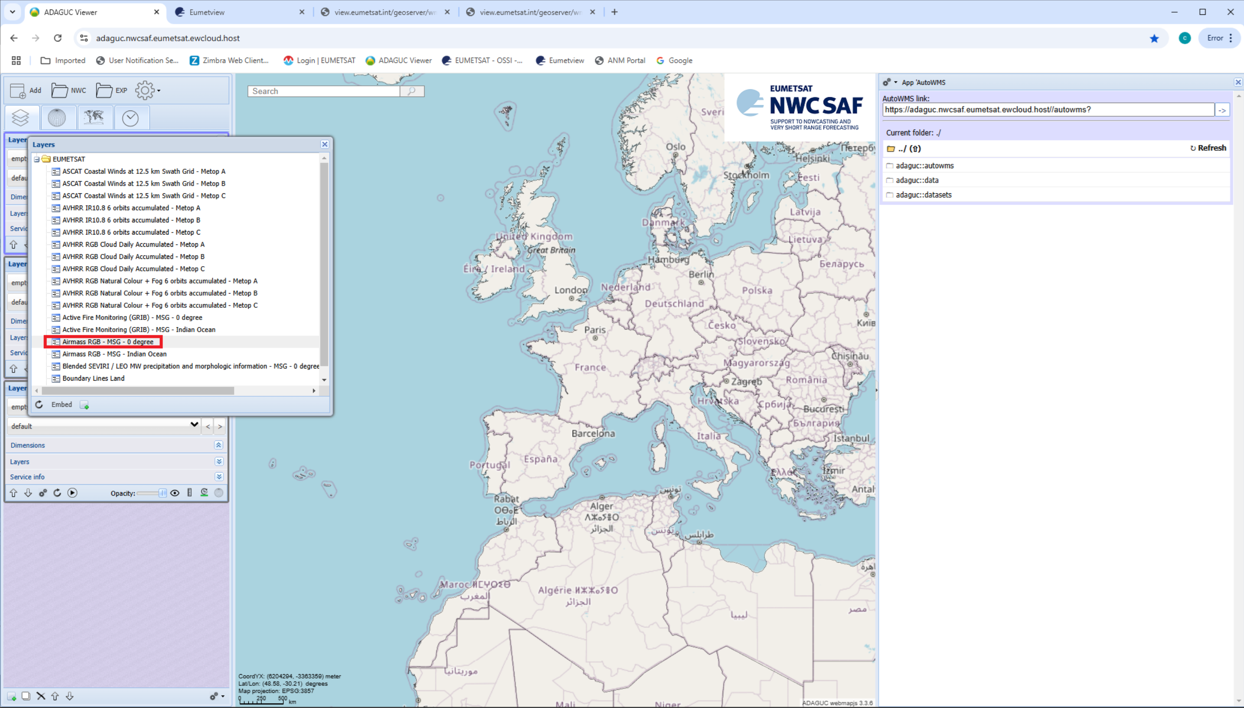Select Active Fire Monitoring MSG Indian Ocean layer
Image resolution: width=1244 pixels, height=708 pixels.
pos(139,329)
